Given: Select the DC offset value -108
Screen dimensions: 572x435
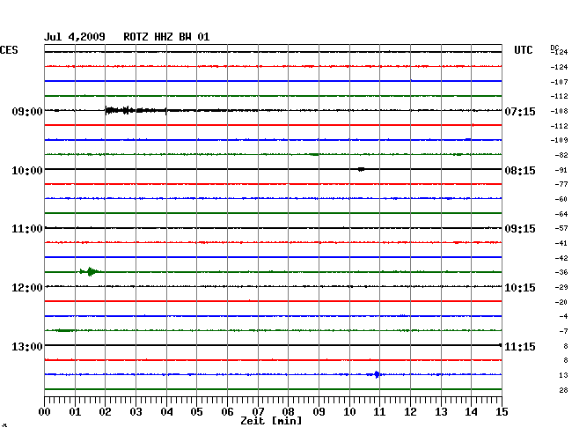Looking at the screenshot, I should (x=559, y=111).
